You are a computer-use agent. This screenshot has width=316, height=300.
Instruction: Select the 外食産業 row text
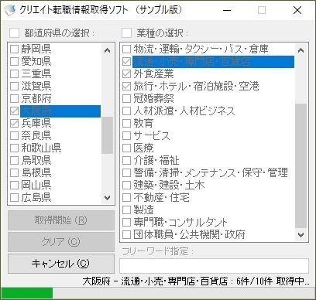coord(153,73)
